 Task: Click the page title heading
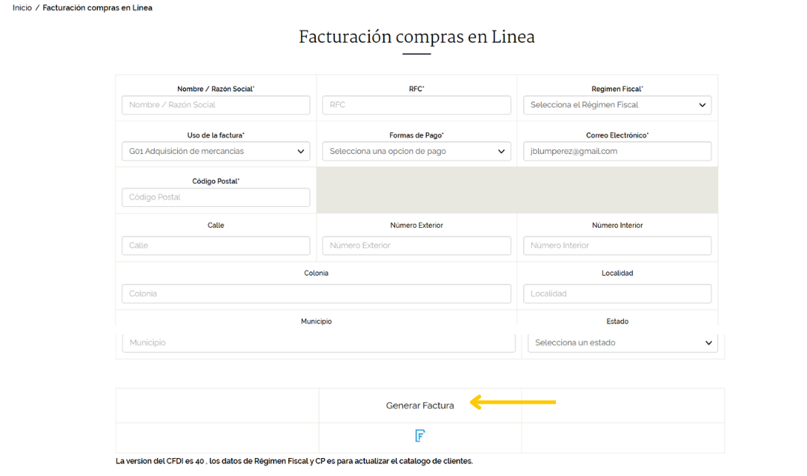tap(416, 37)
